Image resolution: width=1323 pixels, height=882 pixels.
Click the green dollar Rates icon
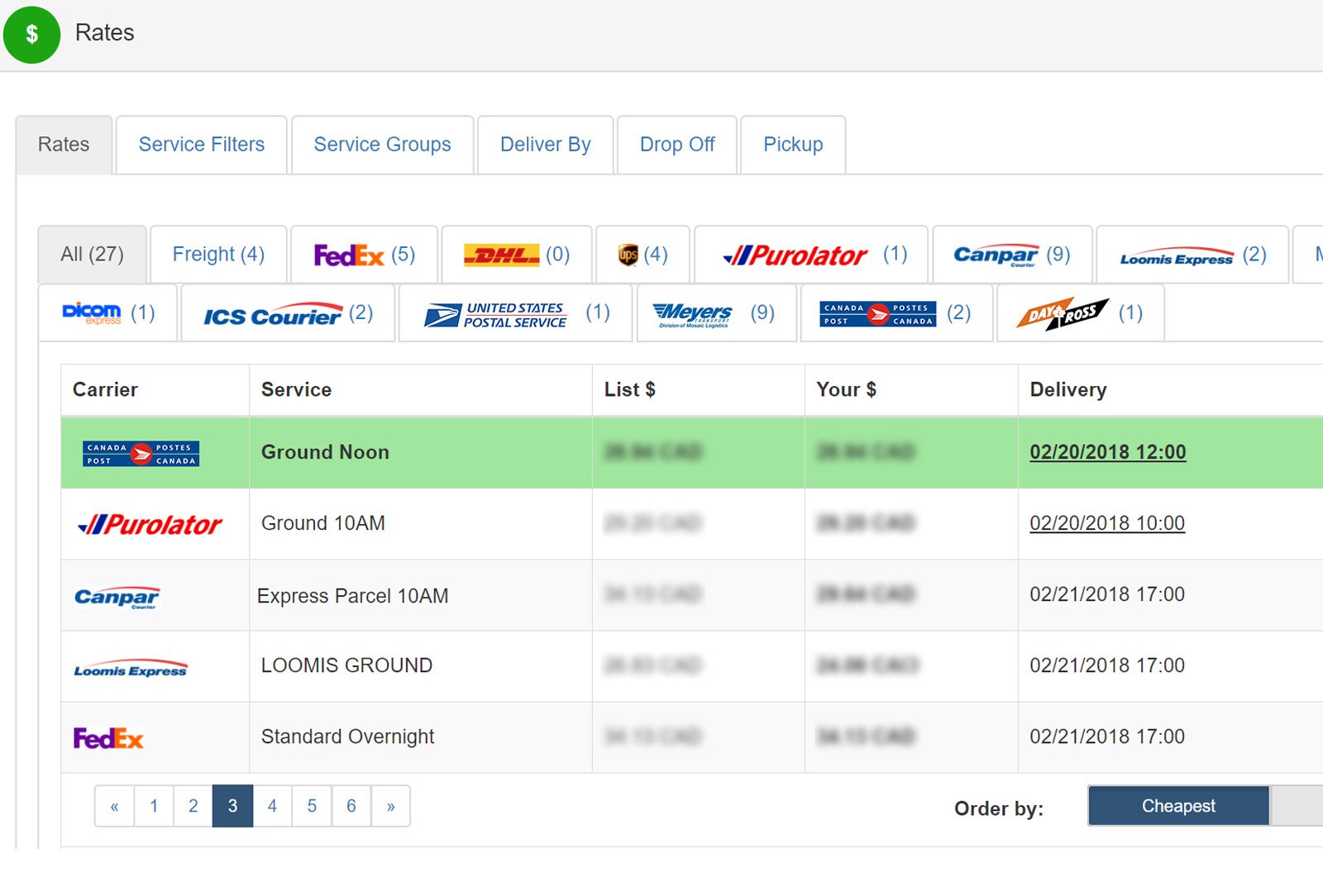31,34
